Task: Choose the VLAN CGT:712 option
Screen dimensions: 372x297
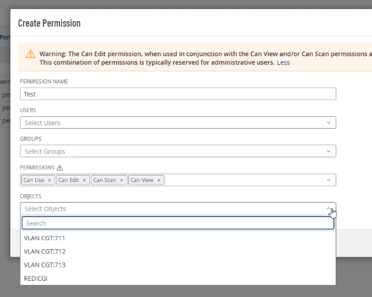Action: pyautogui.click(x=45, y=251)
